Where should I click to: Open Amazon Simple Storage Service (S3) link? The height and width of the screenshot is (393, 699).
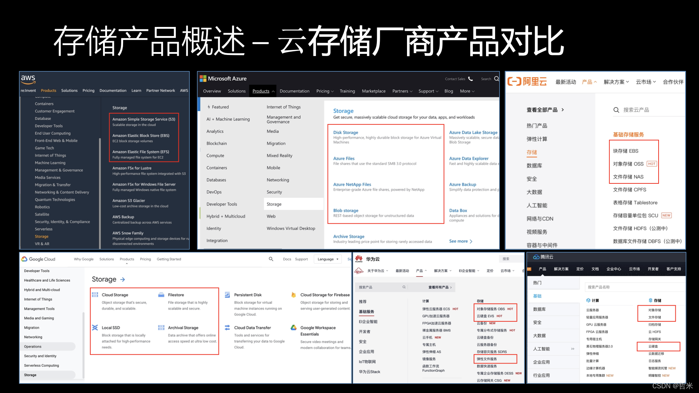coord(143,119)
